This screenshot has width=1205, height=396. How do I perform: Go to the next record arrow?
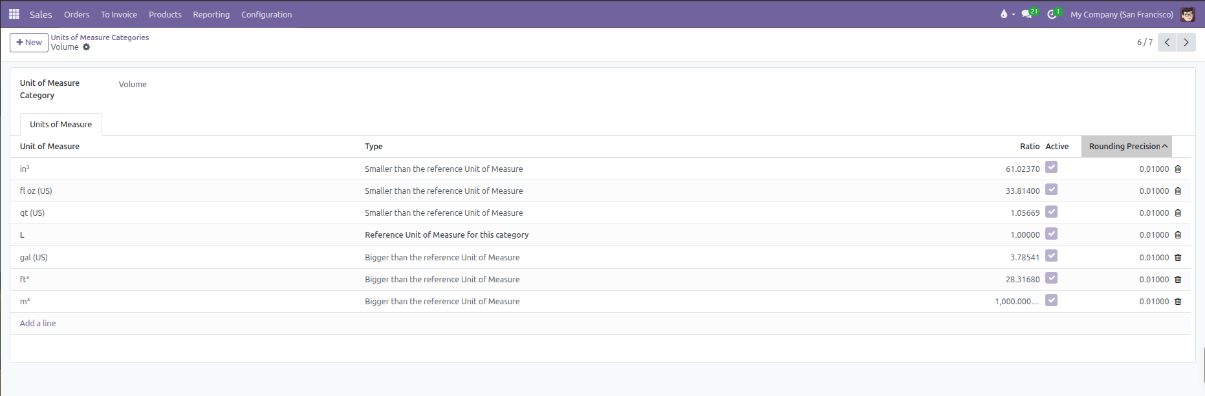[x=1186, y=43]
